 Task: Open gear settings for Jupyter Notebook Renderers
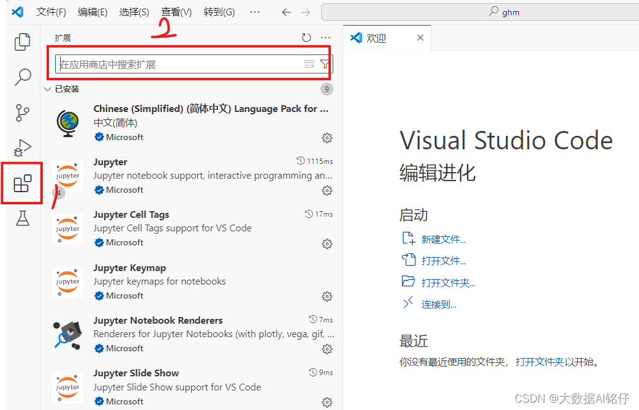(327, 349)
